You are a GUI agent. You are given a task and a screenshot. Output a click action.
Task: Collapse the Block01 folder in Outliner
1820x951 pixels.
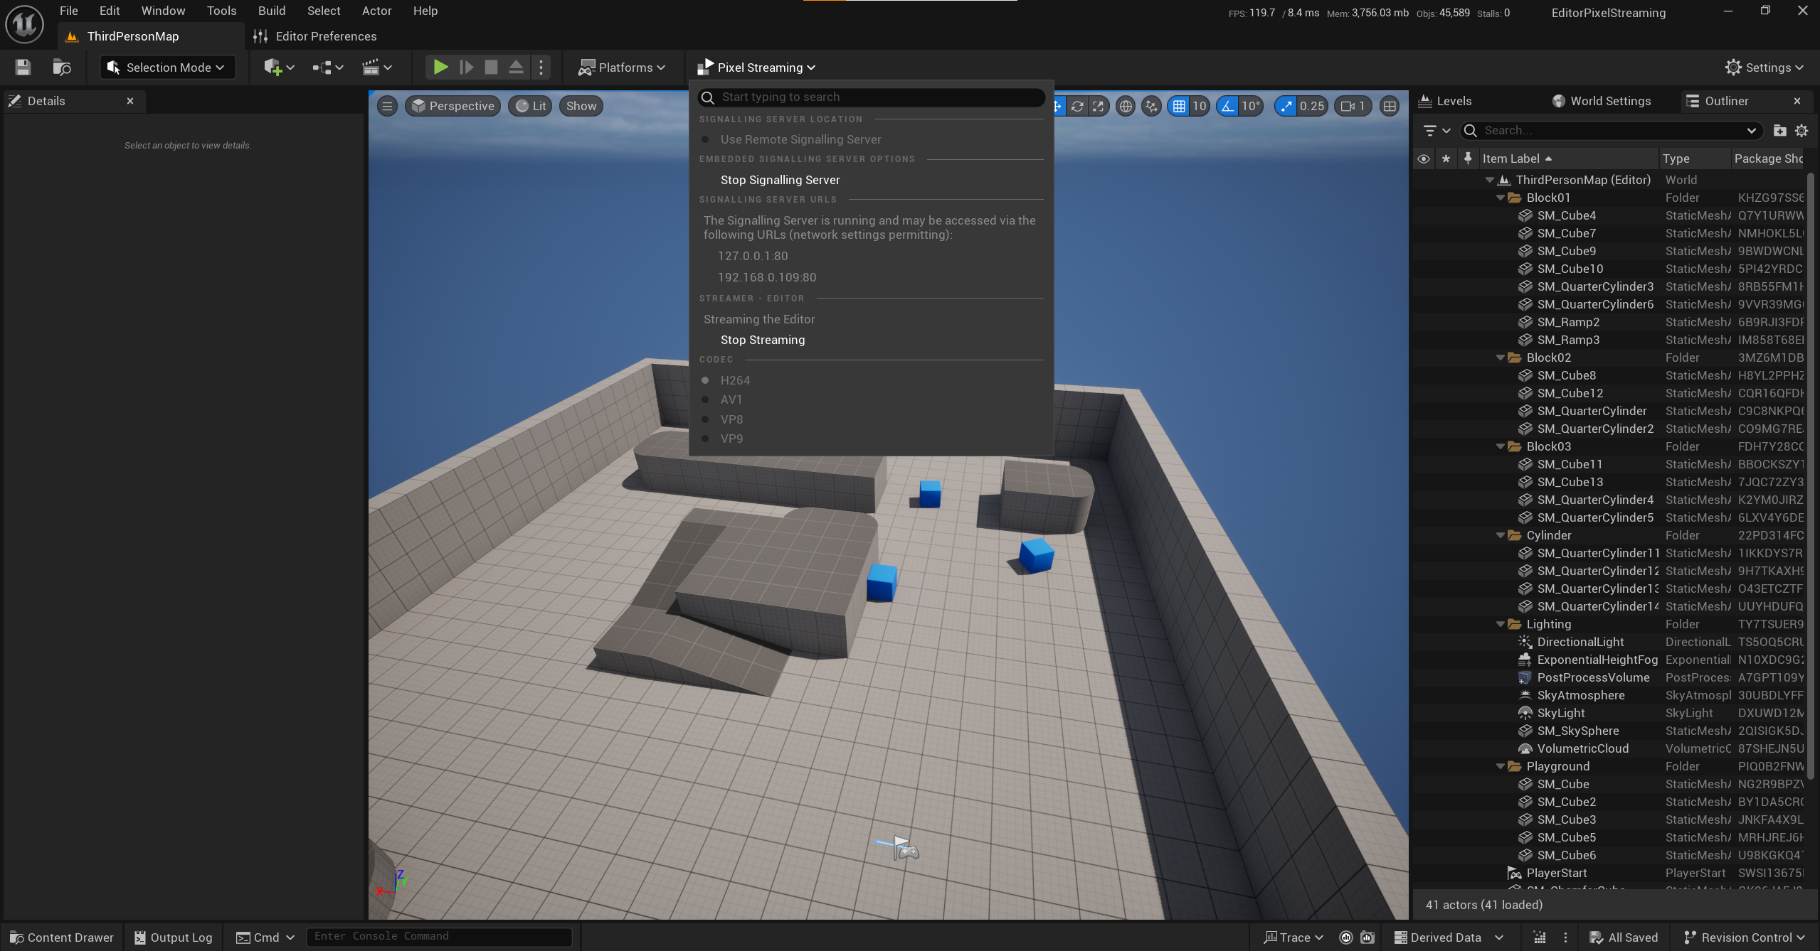click(x=1501, y=198)
